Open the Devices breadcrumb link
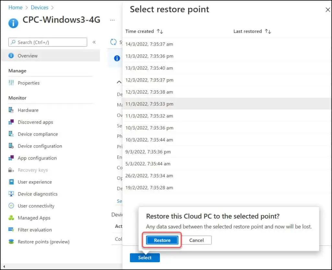The image size is (332, 270). tap(40, 7)
